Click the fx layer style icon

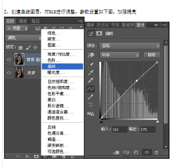pos(27,156)
